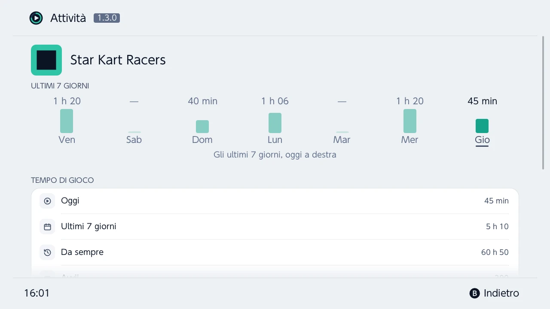Select the Mer day label
550x309 pixels.
tap(409, 140)
